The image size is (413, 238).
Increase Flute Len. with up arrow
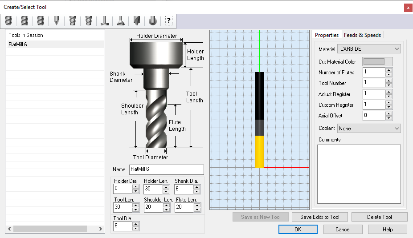pyautogui.click(x=197, y=205)
